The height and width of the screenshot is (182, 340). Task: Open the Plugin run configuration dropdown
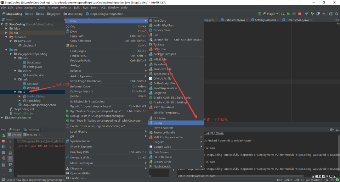tap(270, 14)
